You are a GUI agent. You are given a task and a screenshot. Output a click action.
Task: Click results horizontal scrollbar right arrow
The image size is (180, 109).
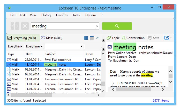coord(99,95)
